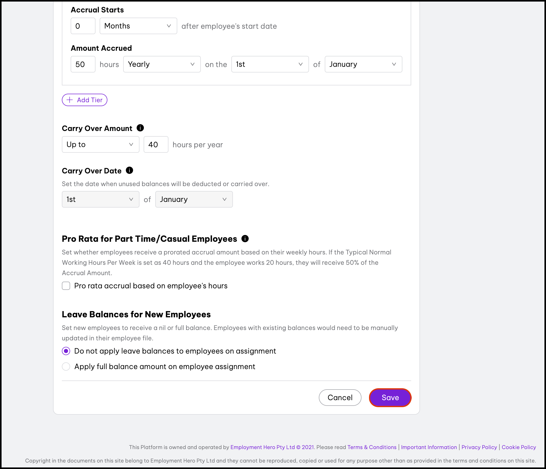The image size is (546, 469).
Task: Open the Amount Accrued 1st day dropdown
Action: tap(270, 64)
